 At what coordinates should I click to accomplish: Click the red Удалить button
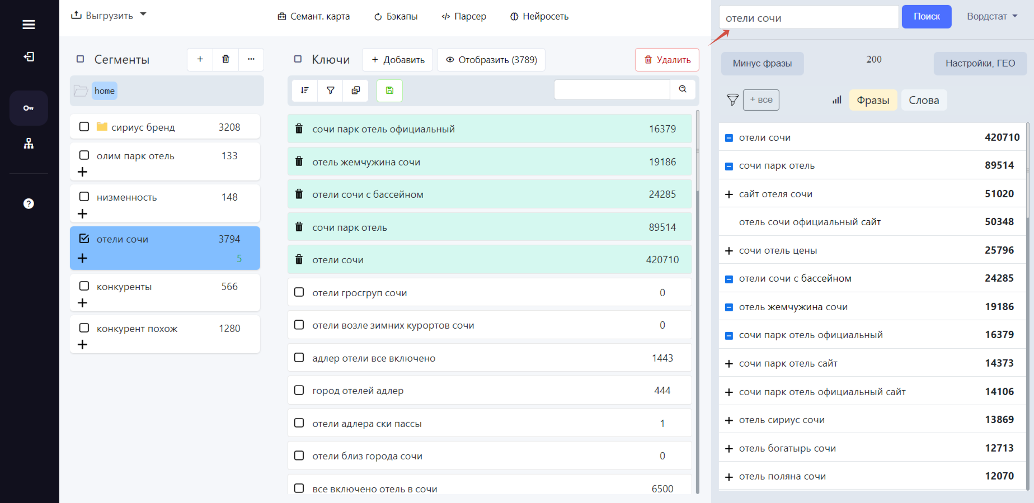click(667, 60)
